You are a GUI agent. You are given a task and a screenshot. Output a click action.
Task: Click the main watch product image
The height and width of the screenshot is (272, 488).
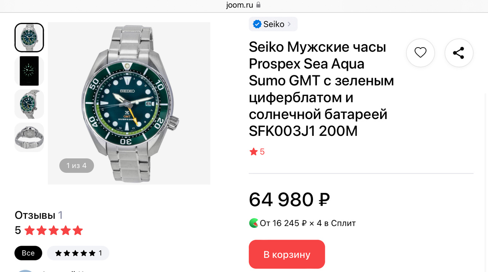129,103
